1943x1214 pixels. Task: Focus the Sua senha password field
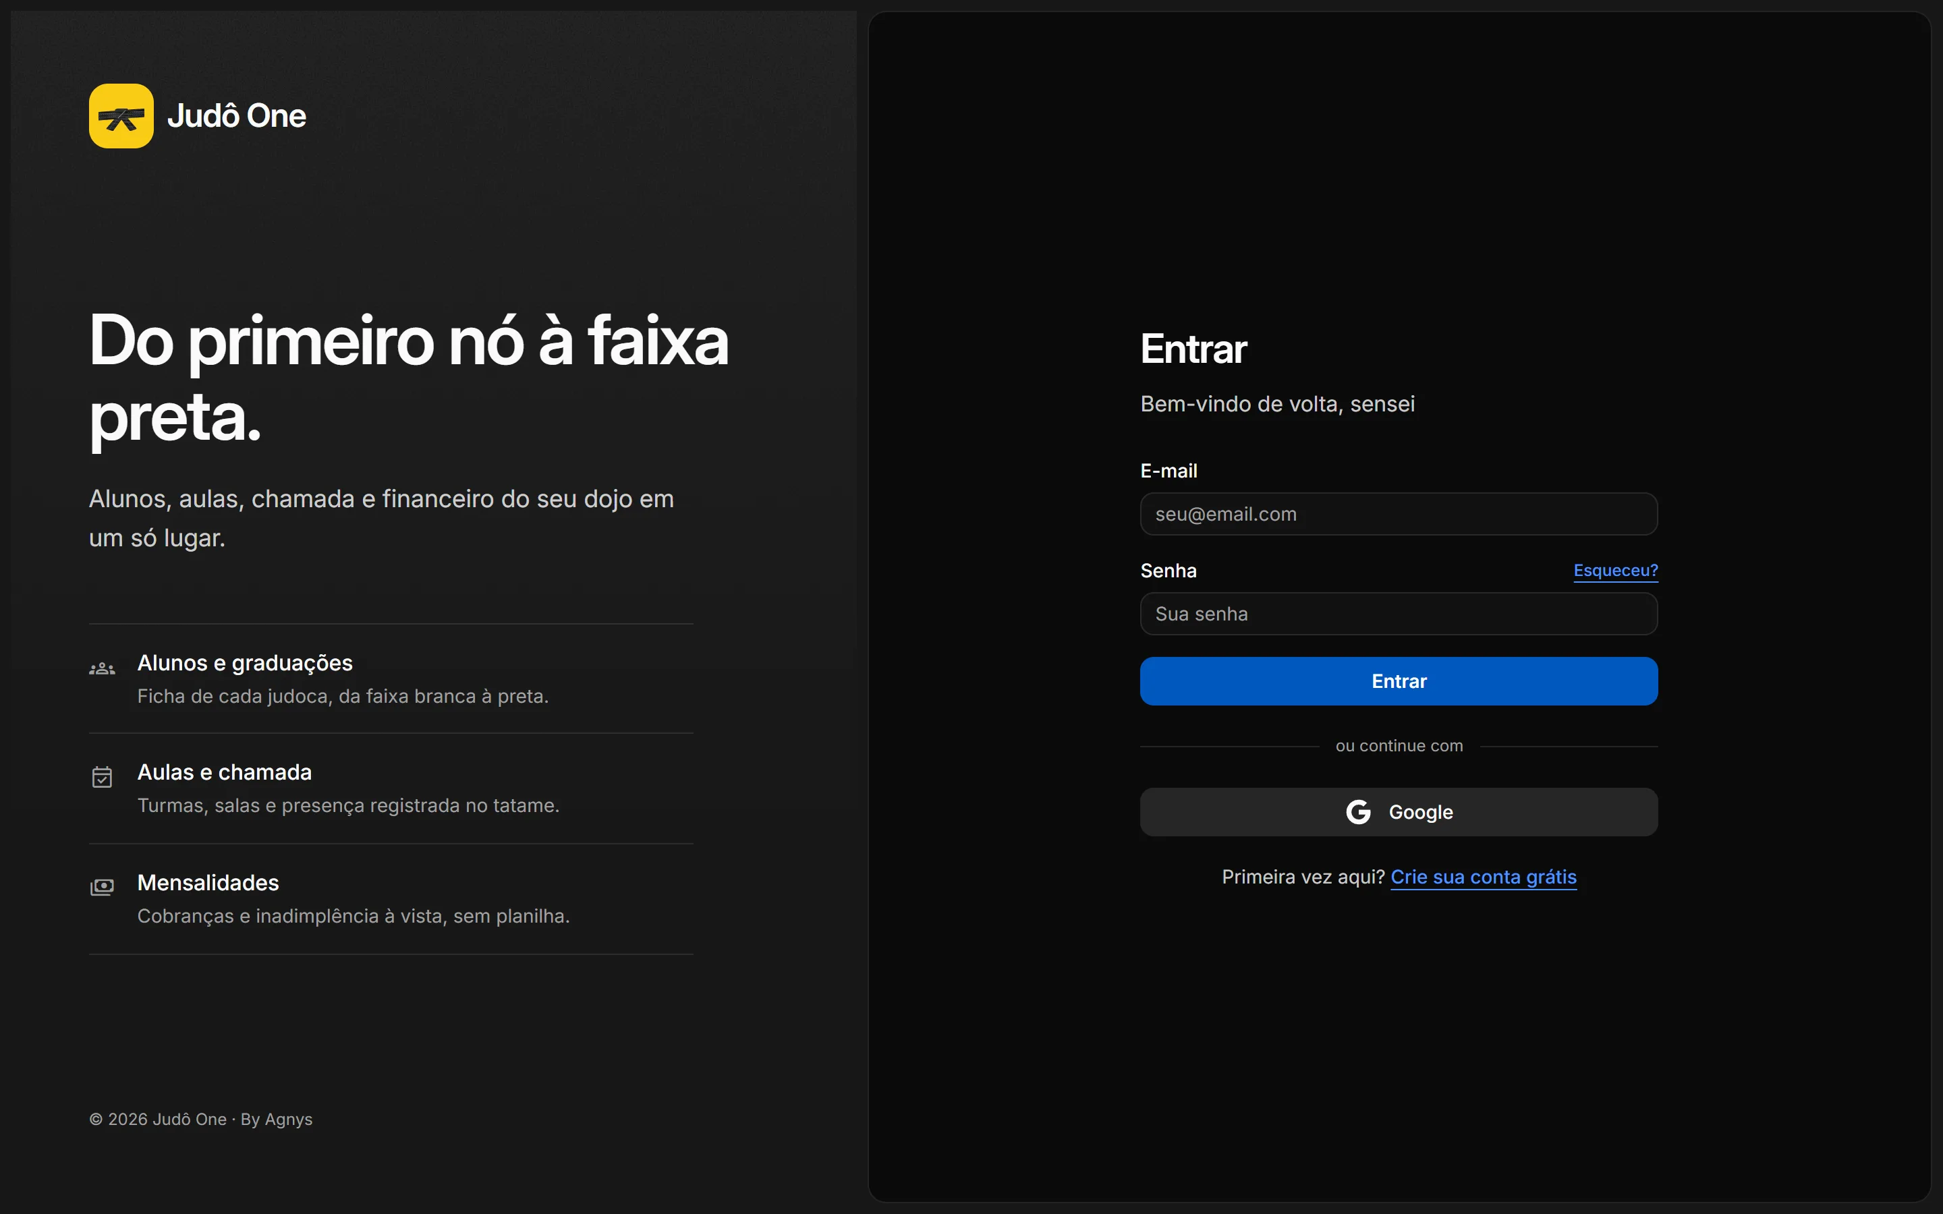1399,614
